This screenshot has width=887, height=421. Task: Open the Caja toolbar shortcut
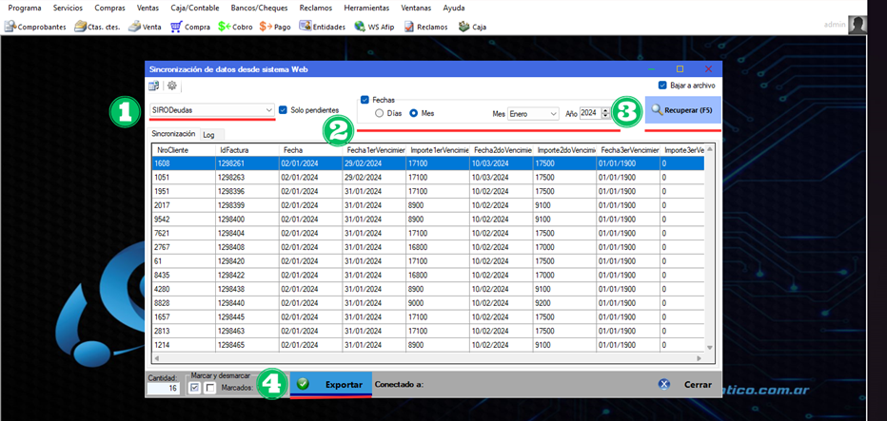tap(472, 27)
